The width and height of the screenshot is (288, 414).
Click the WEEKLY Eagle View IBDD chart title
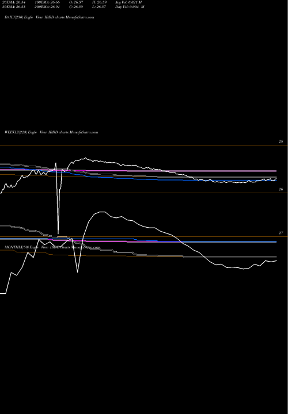click(51, 132)
